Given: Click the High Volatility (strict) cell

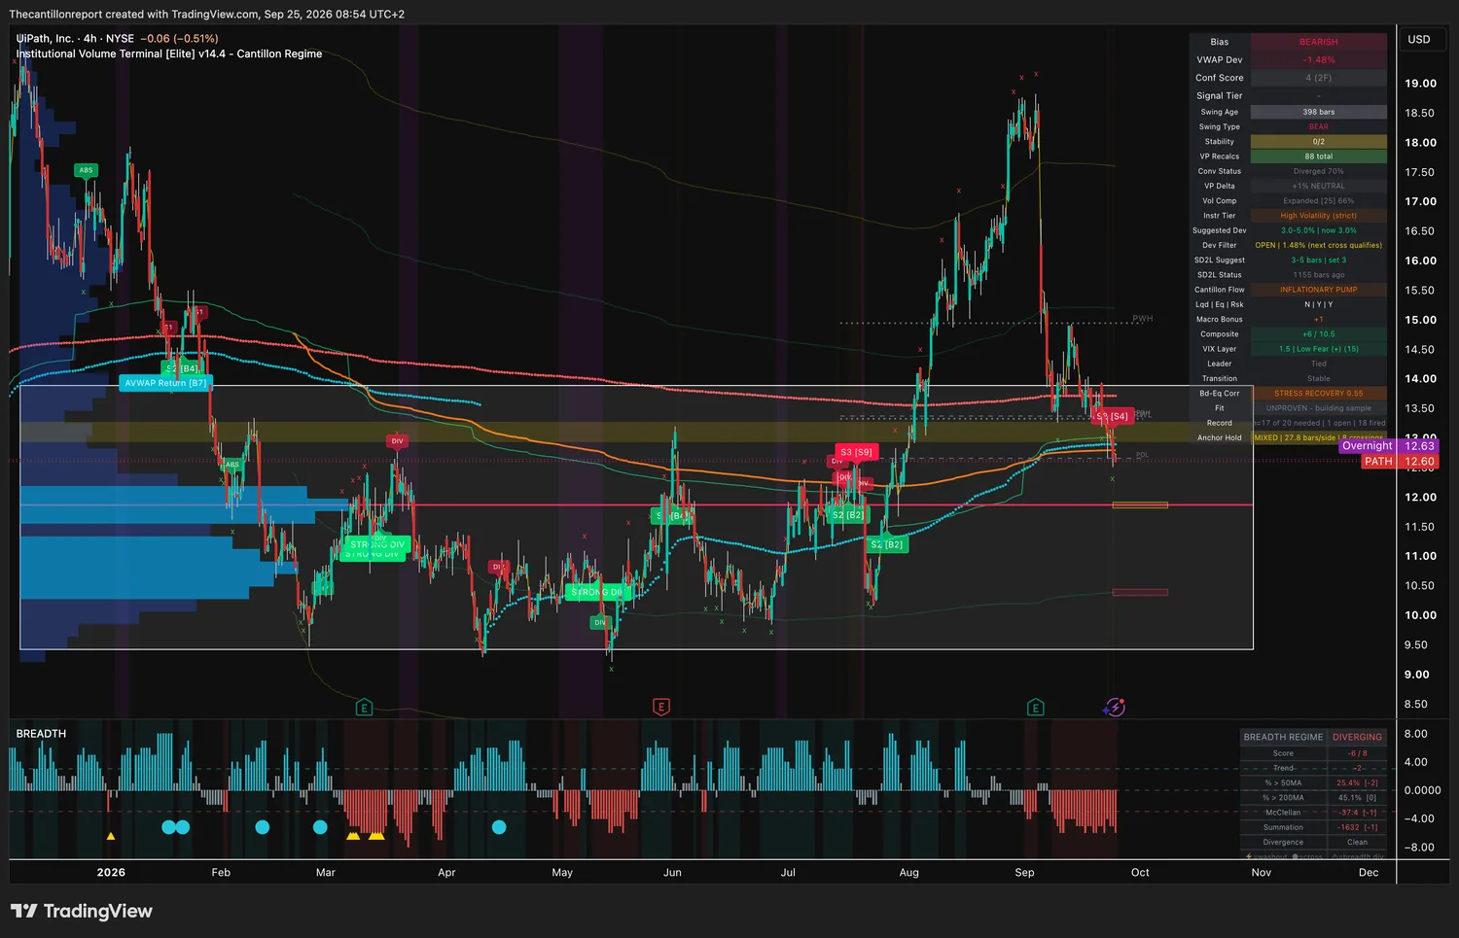Looking at the screenshot, I should coord(1319,216).
